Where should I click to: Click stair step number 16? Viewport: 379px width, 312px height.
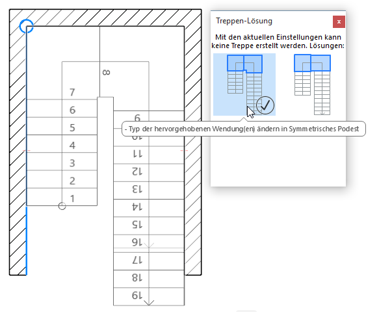[x=137, y=242]
